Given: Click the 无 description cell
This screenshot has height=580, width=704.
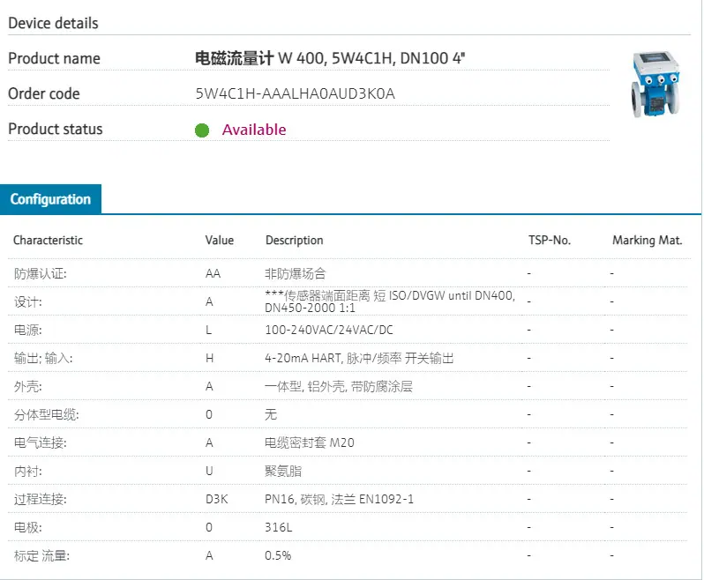Looking at the screenshot, I should pos(271,414).
